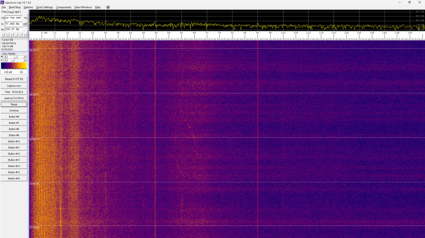The image size is (425, 238).
Task: Open the Start/Stop menu
Action: (x=14, y=7)
